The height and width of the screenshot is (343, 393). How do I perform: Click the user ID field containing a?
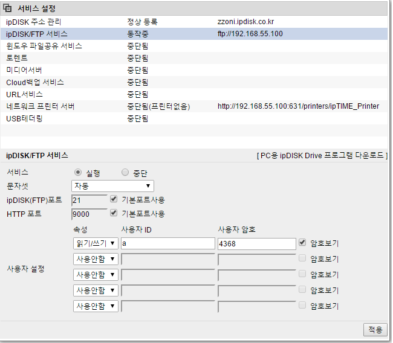(168, 243)
